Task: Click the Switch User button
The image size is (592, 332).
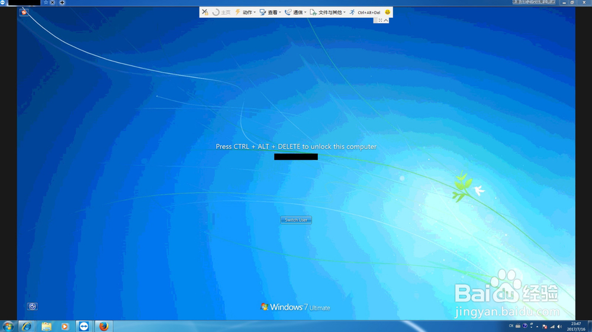Action: (x=296, y=220)
